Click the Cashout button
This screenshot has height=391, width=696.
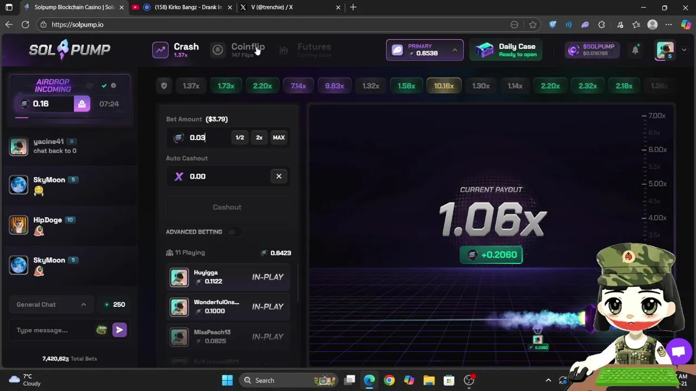[227, 207]
